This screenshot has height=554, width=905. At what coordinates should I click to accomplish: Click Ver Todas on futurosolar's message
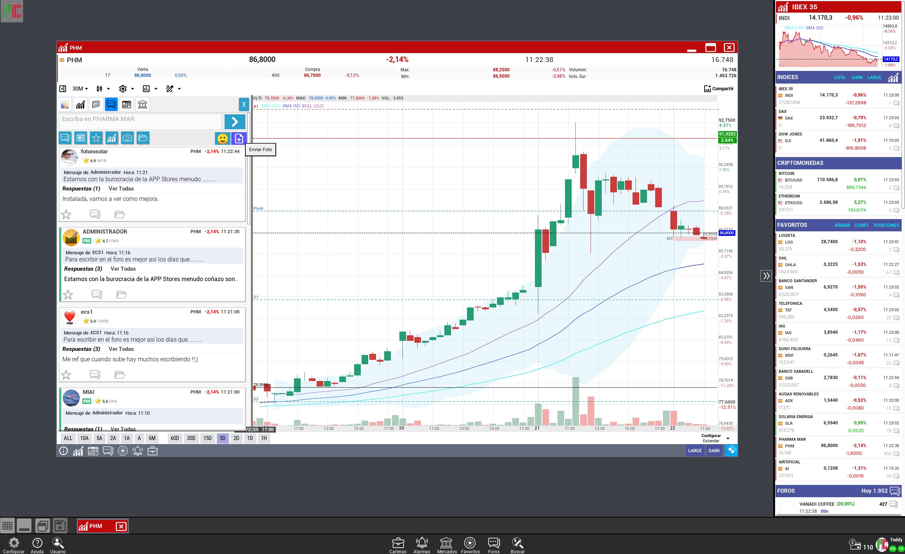point(121,189)
